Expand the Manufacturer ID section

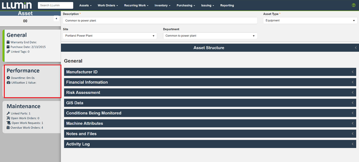point(210,72)
